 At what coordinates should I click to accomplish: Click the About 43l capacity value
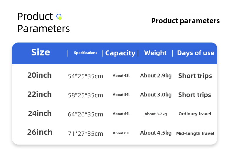[121, 76]
